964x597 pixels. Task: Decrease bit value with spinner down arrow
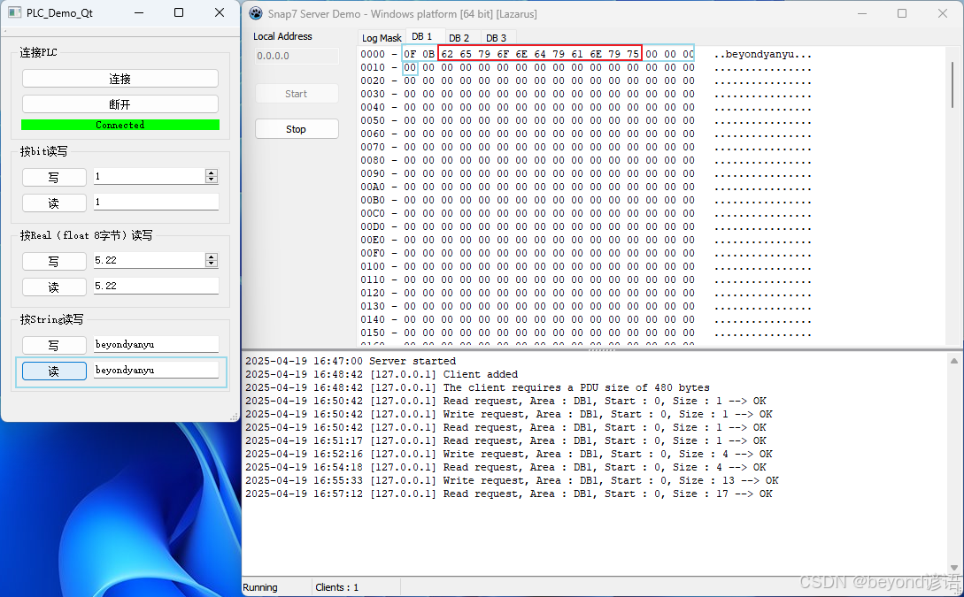pyautogui.click(x=212, y=180)
